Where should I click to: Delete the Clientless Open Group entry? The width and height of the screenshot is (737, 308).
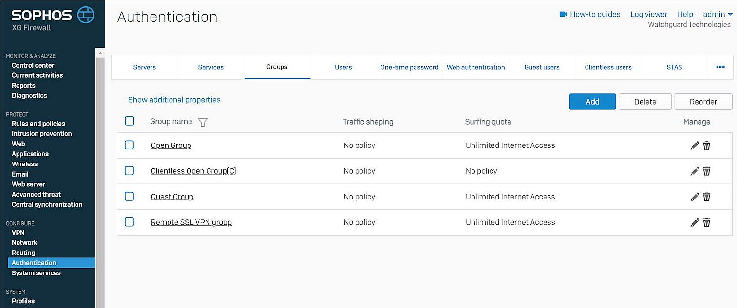coord(706,171)
